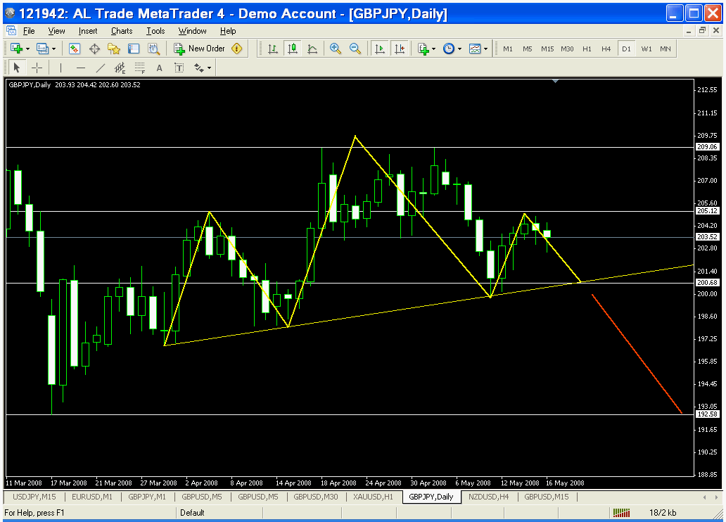Click the connection status bars indicator
726x522 pixels.
tap(622, 513)
